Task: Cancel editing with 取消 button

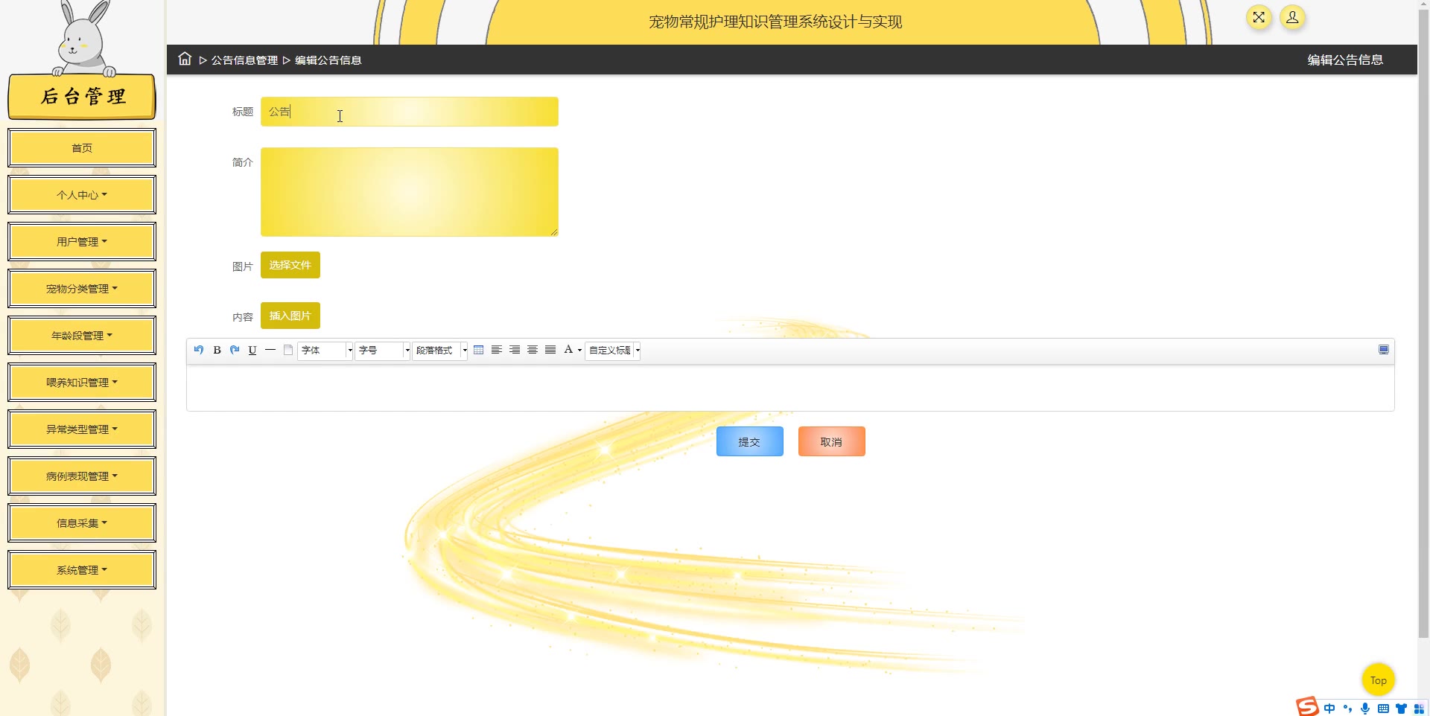Action: tap(832, 441)
